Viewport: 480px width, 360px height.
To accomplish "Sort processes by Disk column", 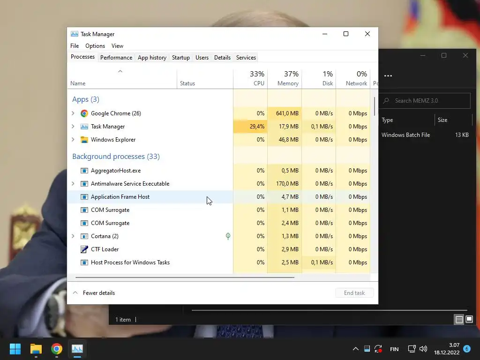I will point(319,78).
